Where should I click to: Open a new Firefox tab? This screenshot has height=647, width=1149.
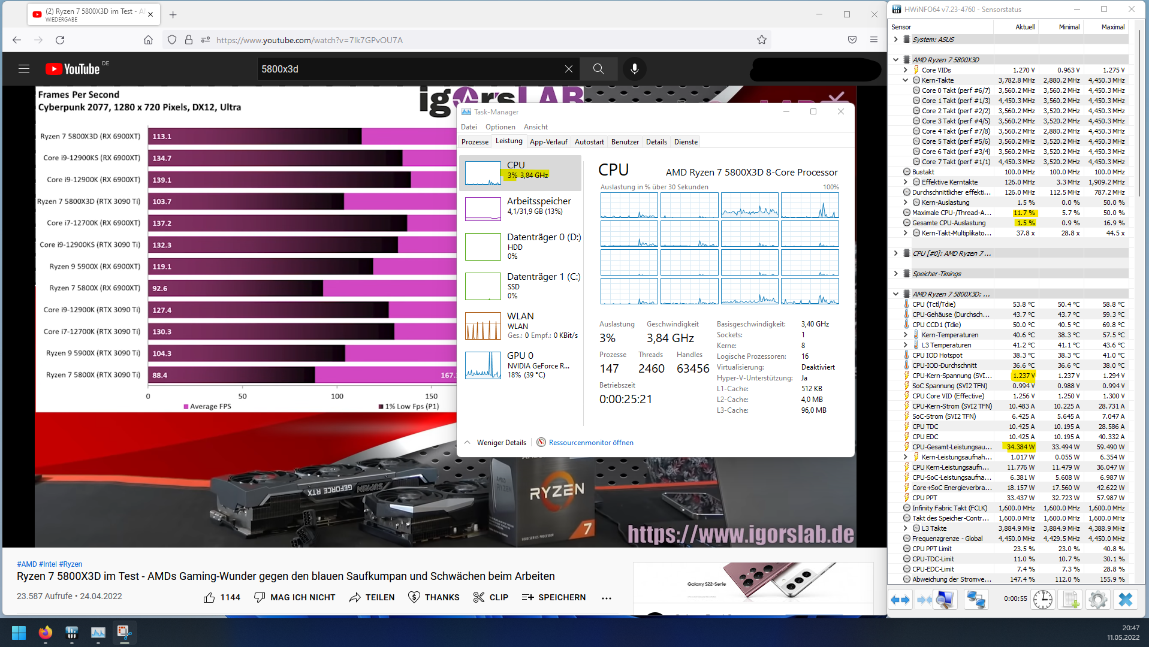pyautogui.click(x=173, y=14)
